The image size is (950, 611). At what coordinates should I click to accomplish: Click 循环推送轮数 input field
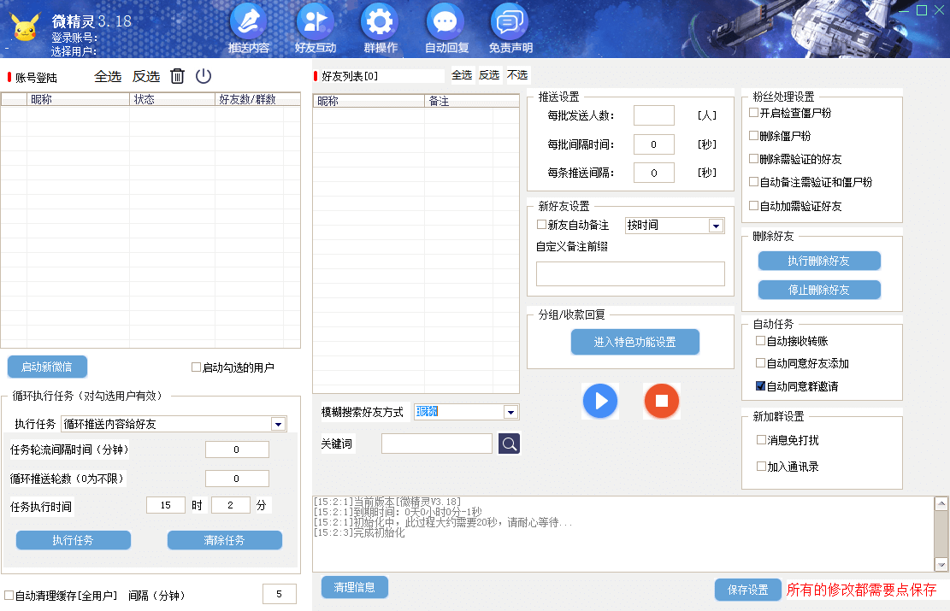click(237, 479)
